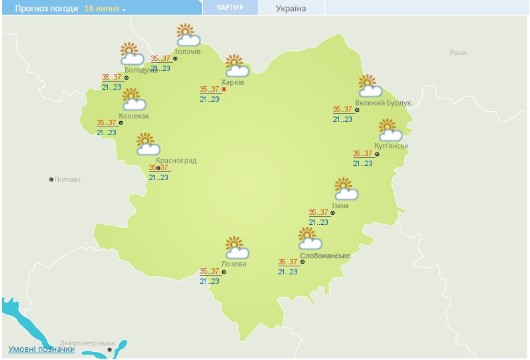
Task: Click the weather icon above Ізюм
Action: pyautogui.click(x=346, y=189)
